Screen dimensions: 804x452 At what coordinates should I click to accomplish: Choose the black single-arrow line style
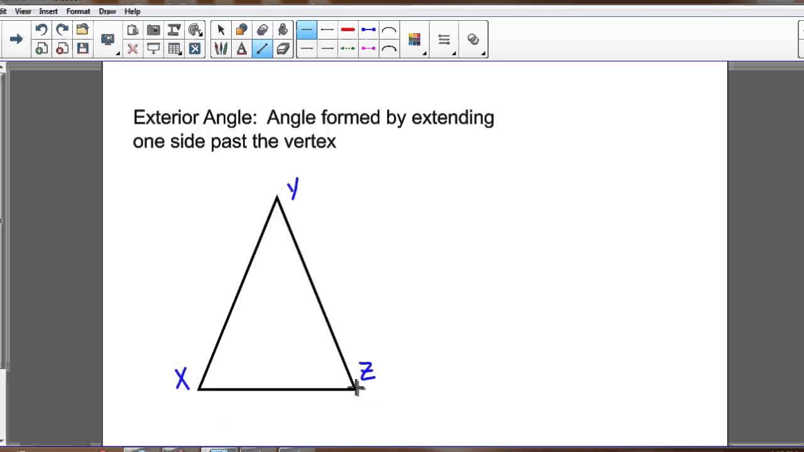[327, 48]
